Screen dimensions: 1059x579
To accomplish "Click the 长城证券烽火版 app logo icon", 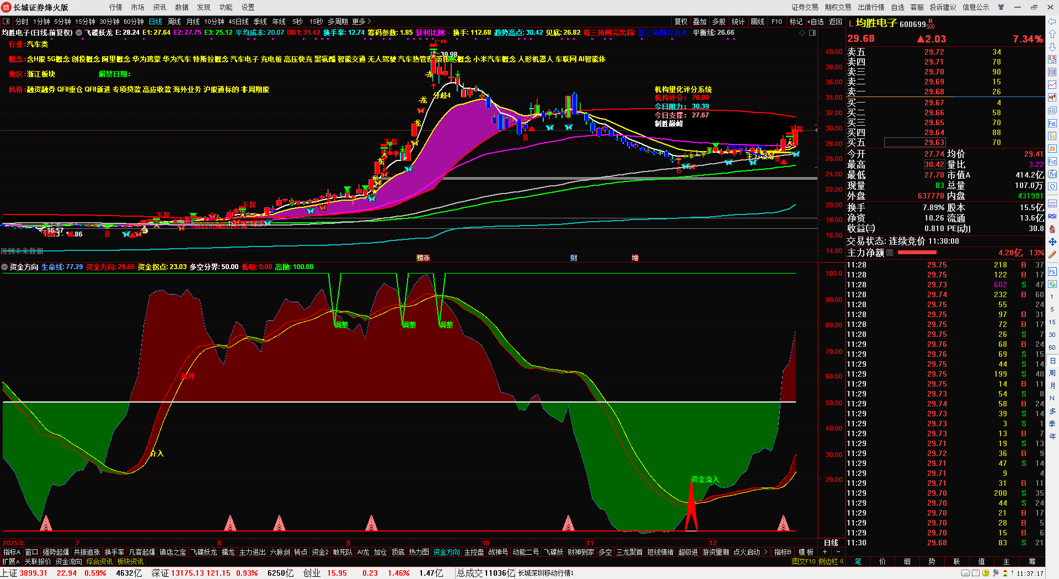I will (x=7, y=7).
